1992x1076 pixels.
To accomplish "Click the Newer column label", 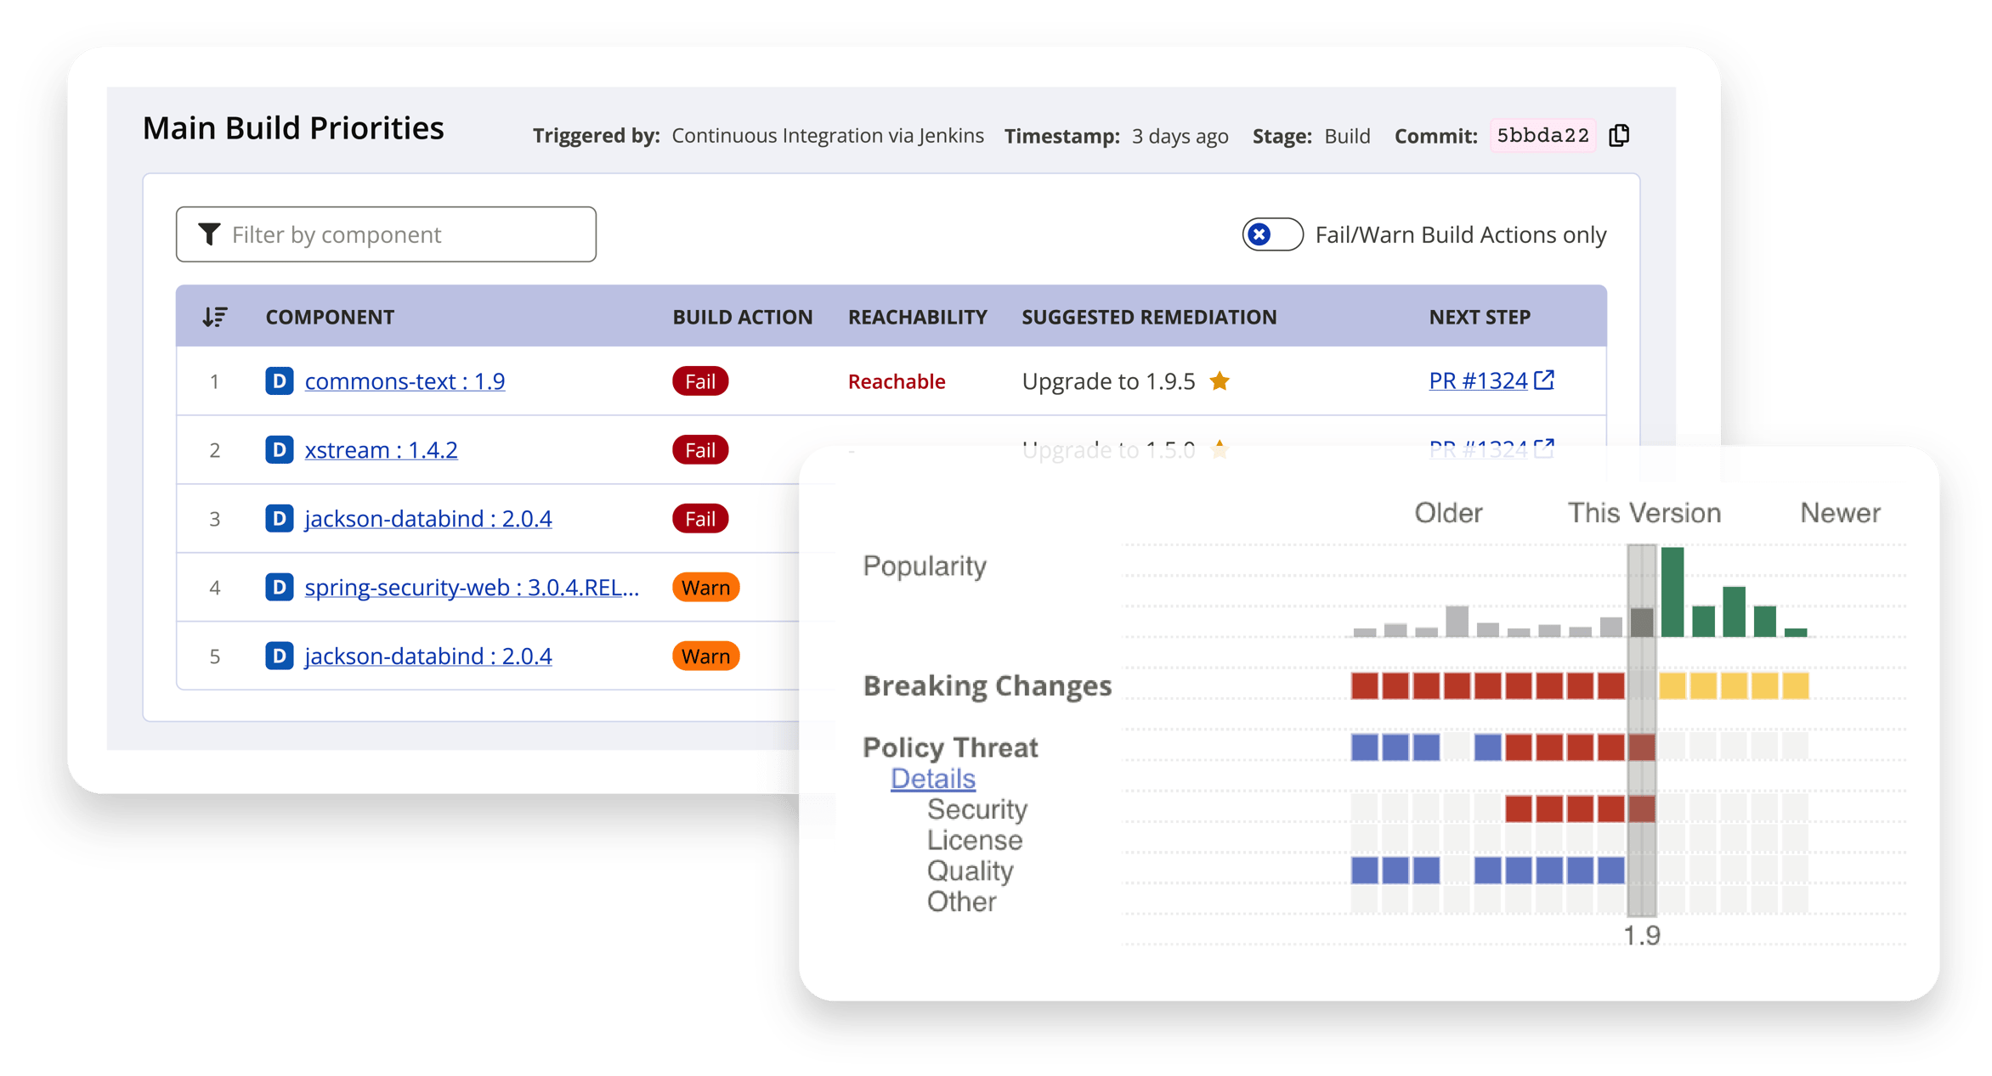I will point(1840,513).
